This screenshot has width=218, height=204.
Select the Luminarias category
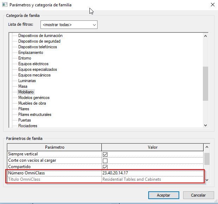coord(27,81)
